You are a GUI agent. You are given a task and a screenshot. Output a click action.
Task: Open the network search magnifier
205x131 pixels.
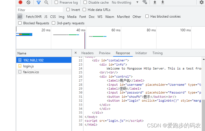(46, 2)
